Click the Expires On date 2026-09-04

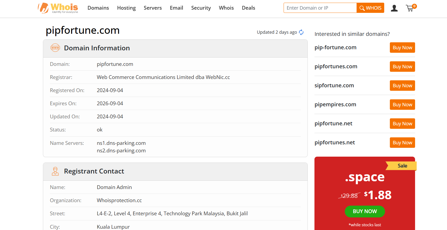pyautogui.click(x=110, y=103)
